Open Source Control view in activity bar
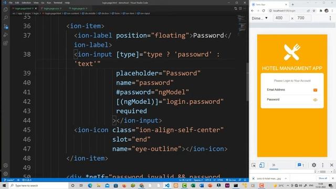This screenshot has width=336, height=189. point(6,26)
